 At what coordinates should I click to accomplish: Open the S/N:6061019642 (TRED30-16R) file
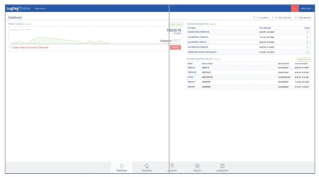[x=198, y=32]
